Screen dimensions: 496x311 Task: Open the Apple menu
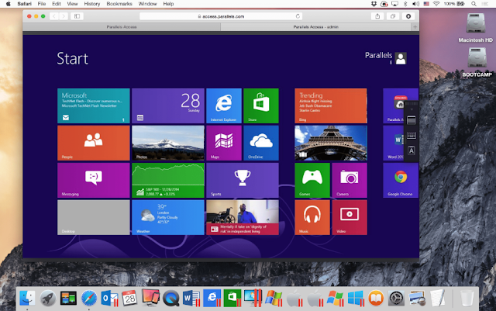[x=9, y=4]
